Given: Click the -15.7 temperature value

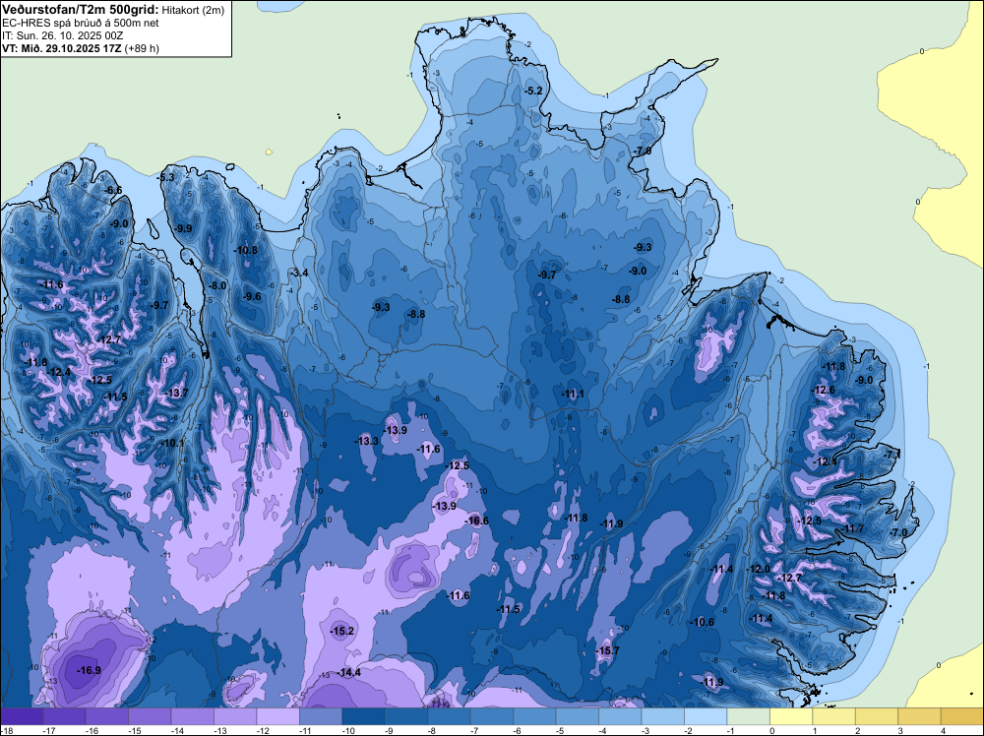Looking at the screenshot, I should coord(607,650).
